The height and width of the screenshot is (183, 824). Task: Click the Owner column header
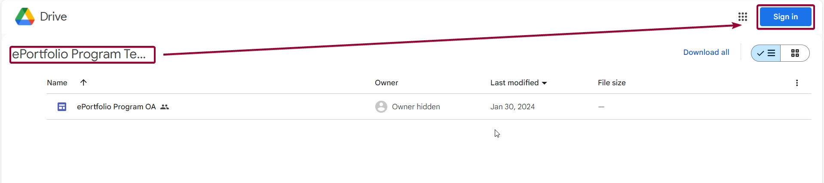tap(386, 83)
